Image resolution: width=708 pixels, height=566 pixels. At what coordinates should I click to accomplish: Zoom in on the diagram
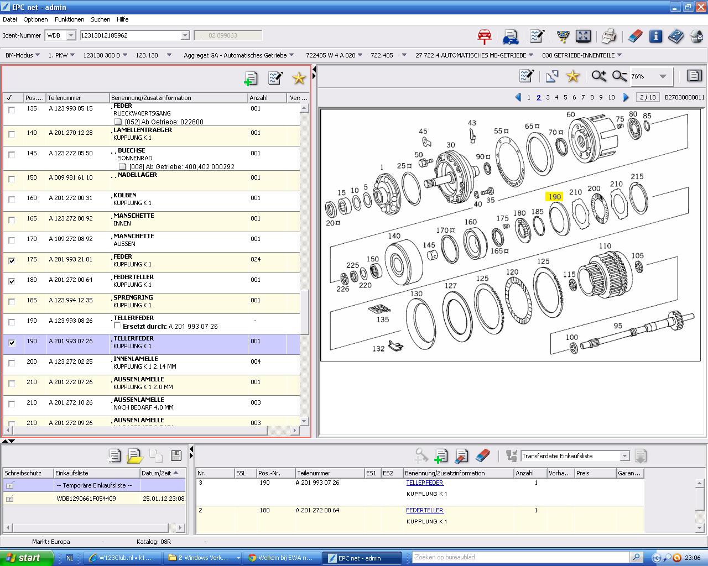(598, 76)
